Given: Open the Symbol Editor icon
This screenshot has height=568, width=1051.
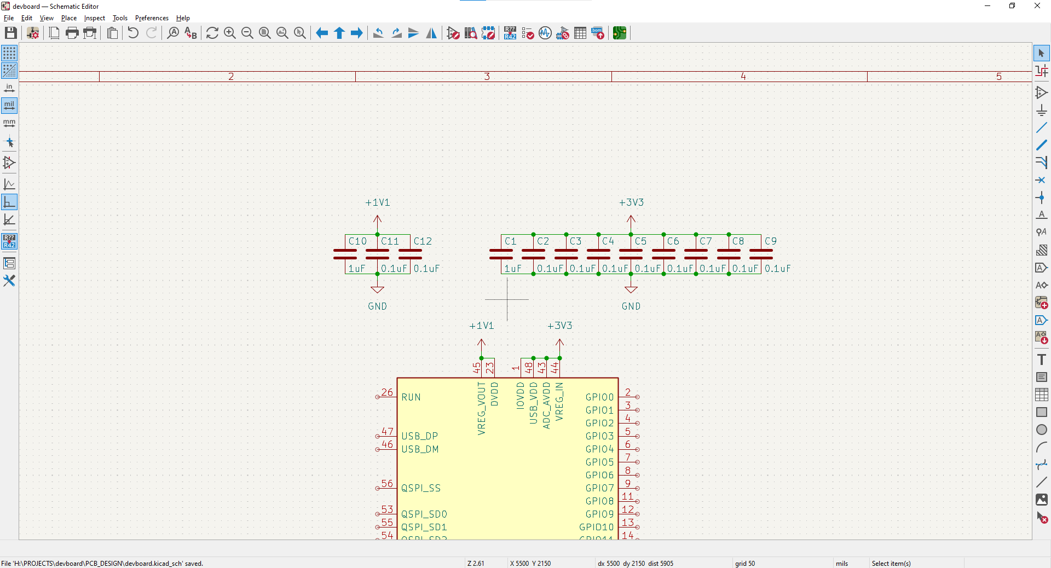Looking at the screenshot, I should click(x=453, y=33).
